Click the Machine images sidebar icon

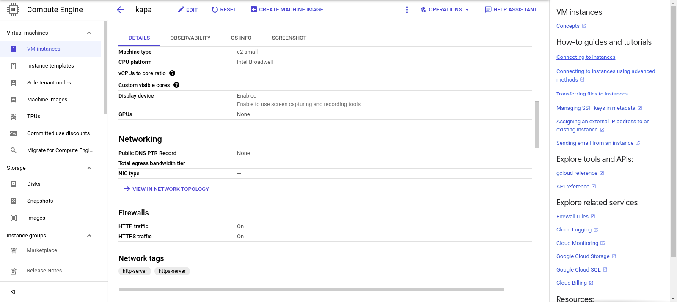(x=14, y=100)
